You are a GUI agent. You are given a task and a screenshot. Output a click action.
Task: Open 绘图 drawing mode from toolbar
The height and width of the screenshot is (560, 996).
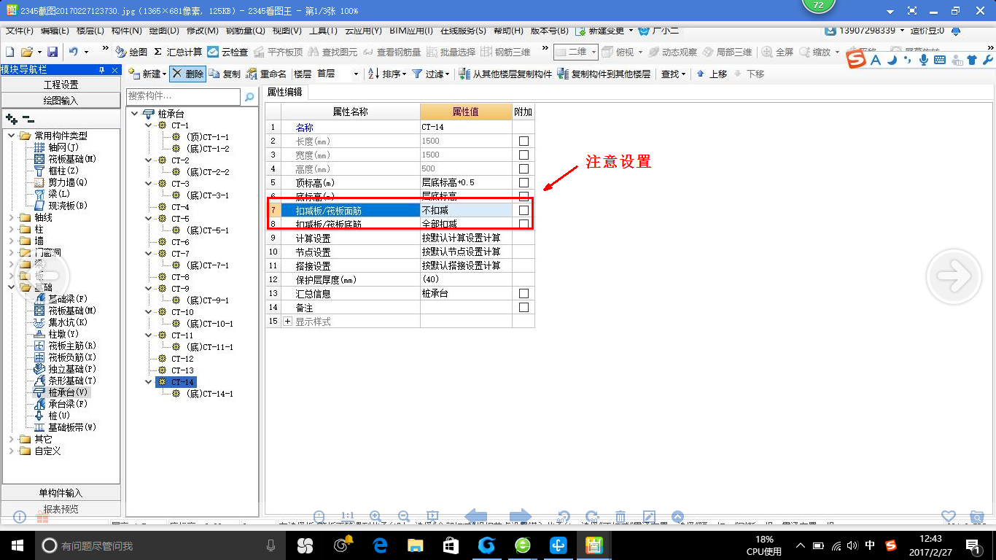(132, 52)
